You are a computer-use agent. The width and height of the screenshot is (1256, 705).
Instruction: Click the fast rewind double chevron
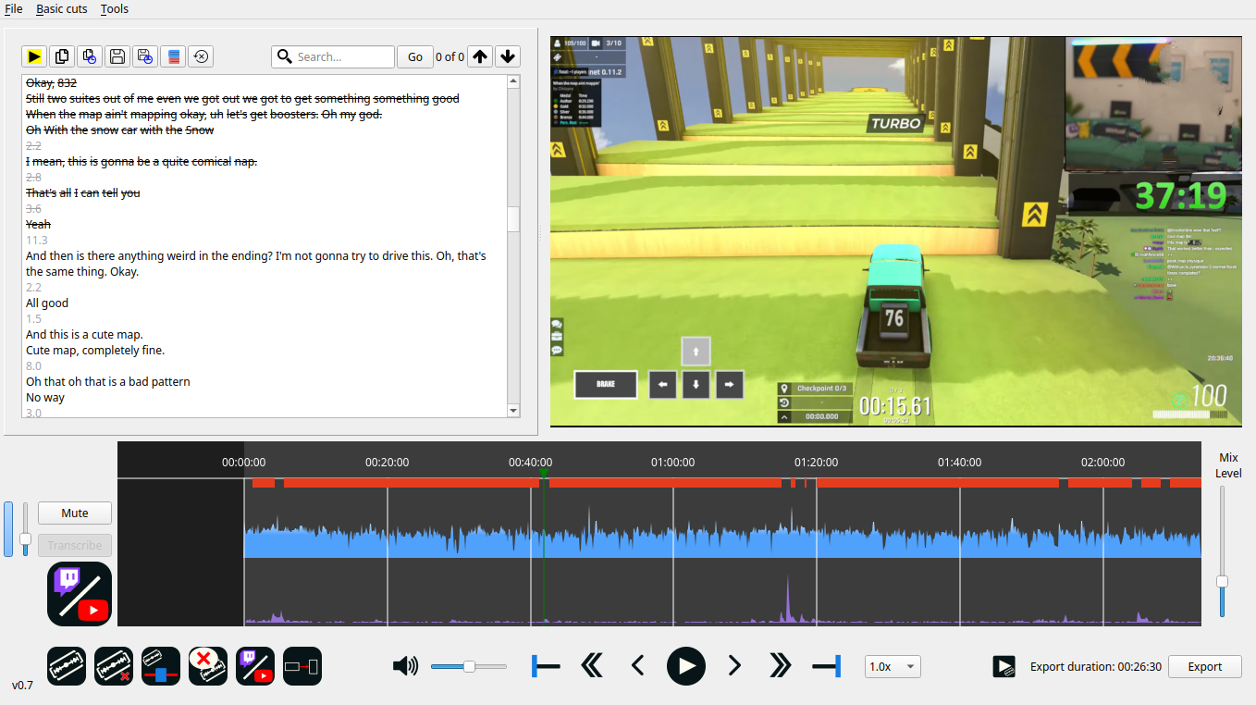[x=592, y=666]
